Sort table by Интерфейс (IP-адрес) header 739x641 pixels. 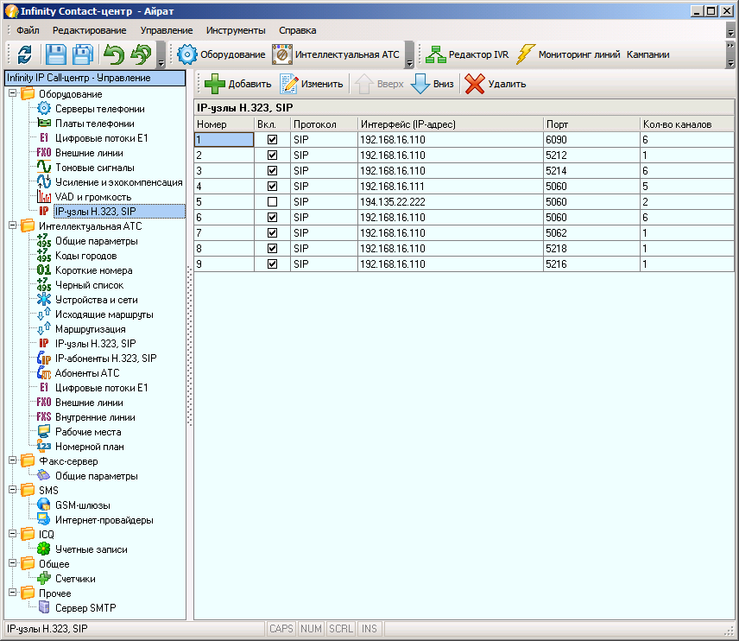coord(450,124)
